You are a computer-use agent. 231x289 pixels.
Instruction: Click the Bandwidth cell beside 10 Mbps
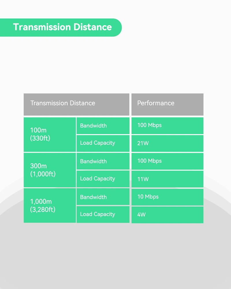click(93, 197)
